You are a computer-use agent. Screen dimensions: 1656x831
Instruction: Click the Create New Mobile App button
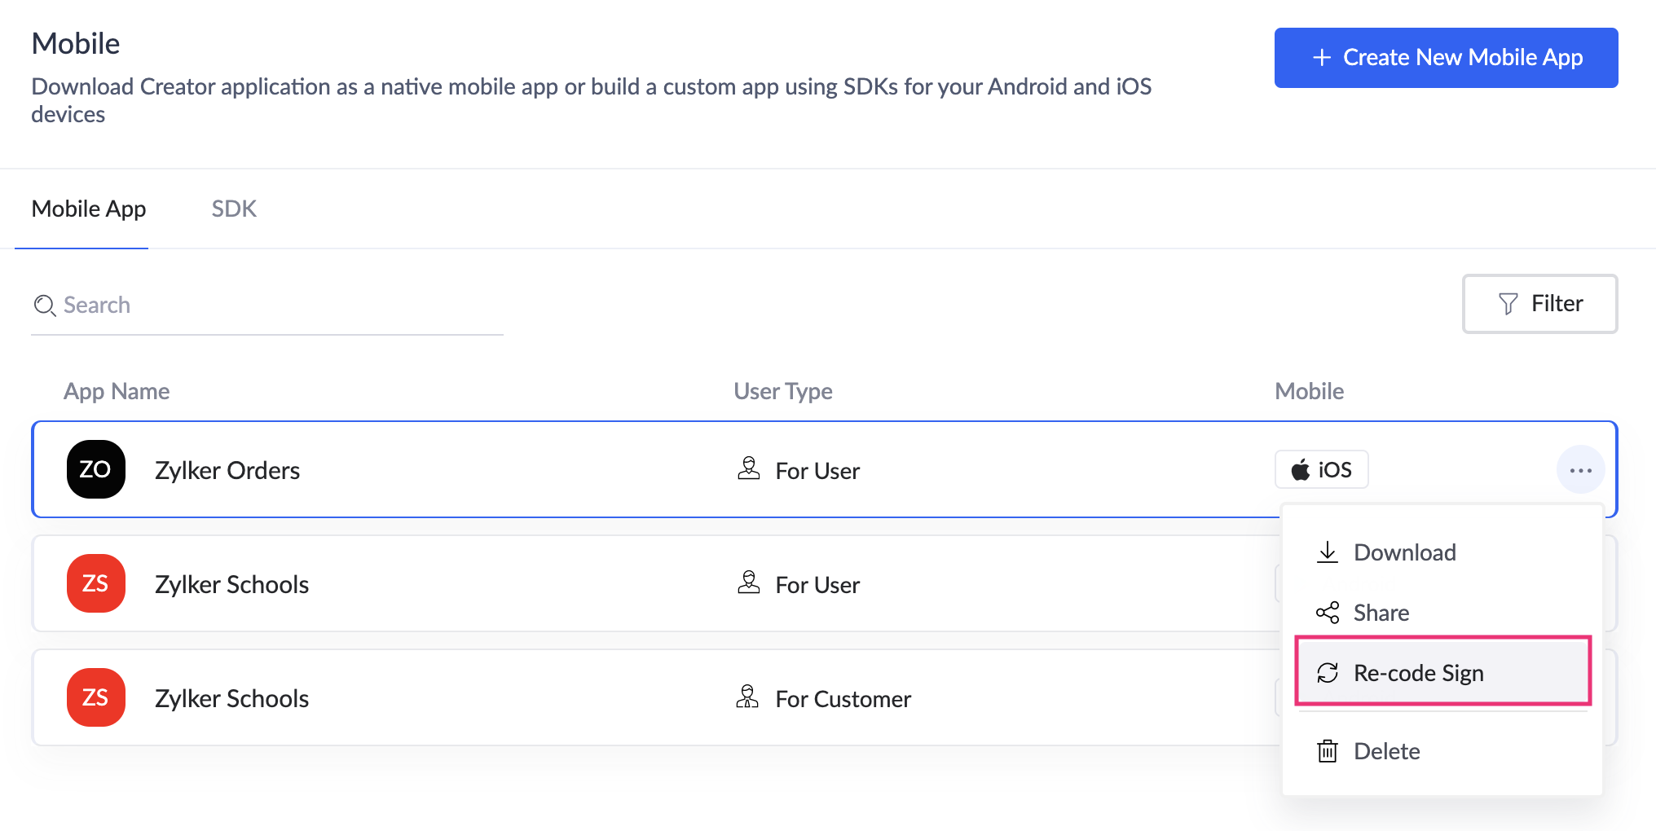point(1446,57)
